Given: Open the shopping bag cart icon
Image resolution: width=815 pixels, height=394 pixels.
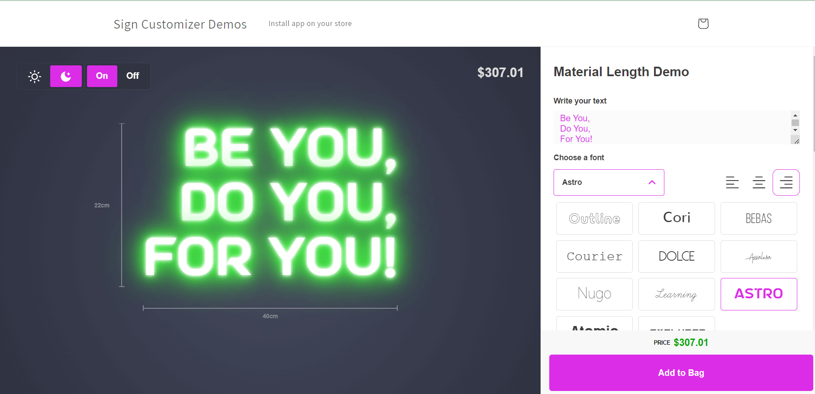Looking at the screenshot, I should pyautogui.click(x=703, y=23).
